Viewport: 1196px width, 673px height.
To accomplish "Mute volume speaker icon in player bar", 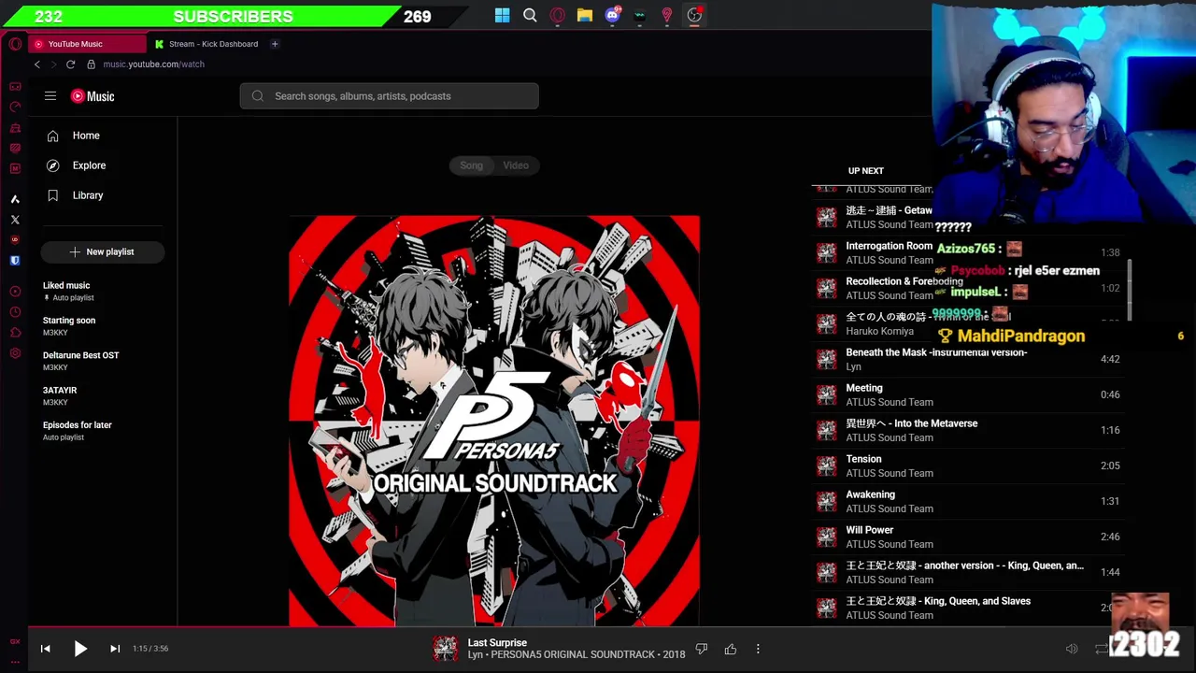I will pyautogui.click(x=1072, y=649).
